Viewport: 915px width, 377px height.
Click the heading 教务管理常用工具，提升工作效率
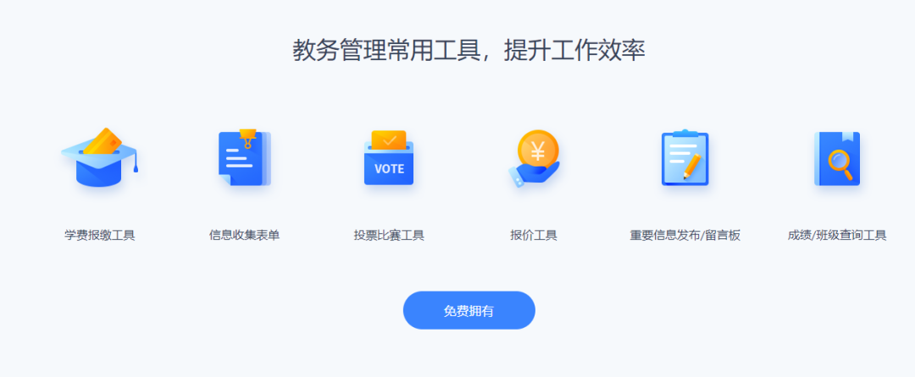coord(469,51)
